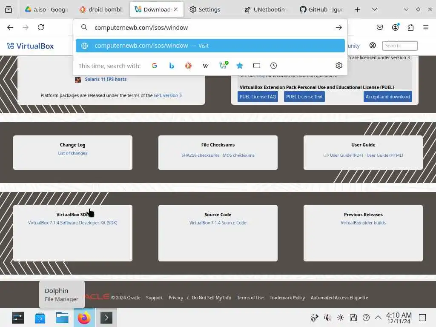Search this time with DuckDuckGo
The height and width of the screenshot is (327, 436).
point(189,66)
